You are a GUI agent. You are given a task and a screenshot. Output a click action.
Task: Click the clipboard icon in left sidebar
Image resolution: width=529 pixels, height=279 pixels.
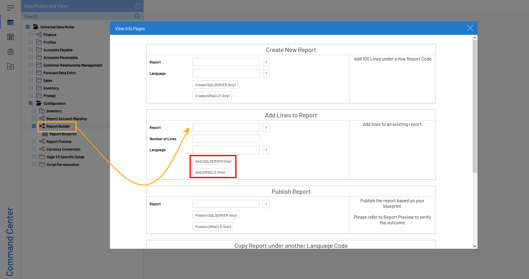click(x=10, y=52)
